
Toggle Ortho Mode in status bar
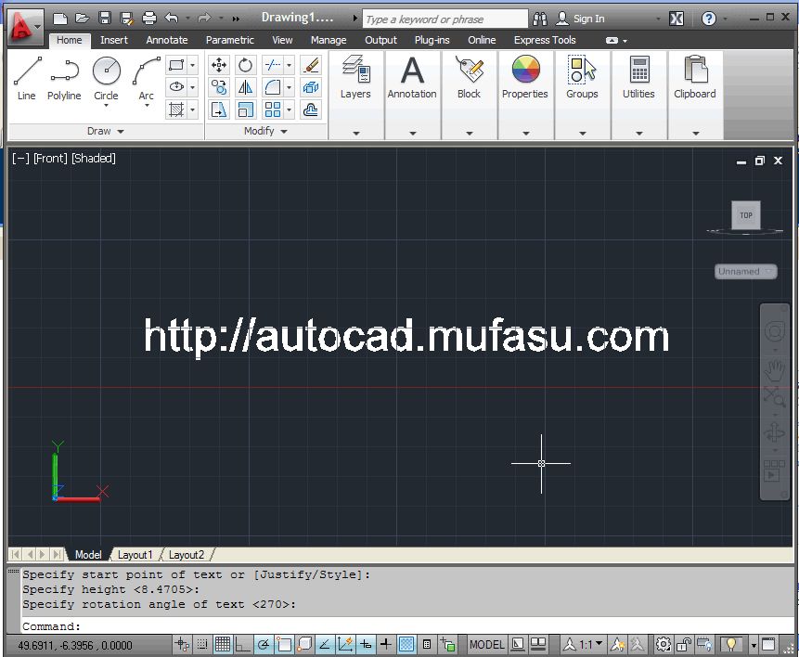(242, 644)
